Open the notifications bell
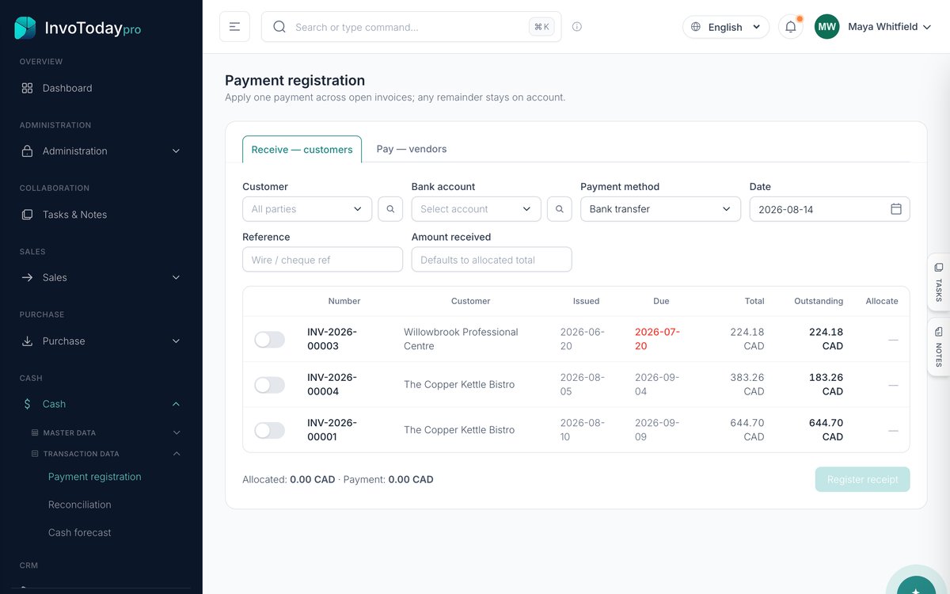The height and width of the screenshot is (594, 950). [790, 27]
